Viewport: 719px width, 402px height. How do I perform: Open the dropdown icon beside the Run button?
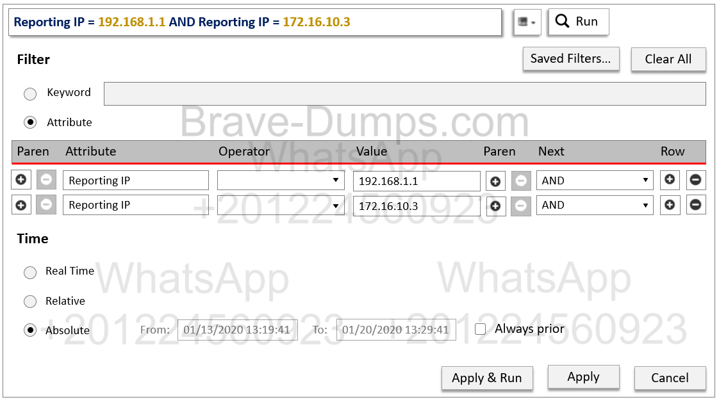click(527, 22)
